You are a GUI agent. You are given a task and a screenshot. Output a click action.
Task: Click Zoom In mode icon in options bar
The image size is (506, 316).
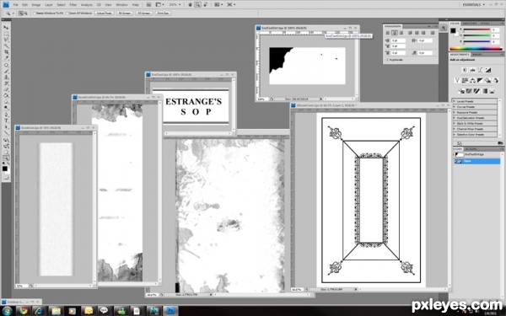(21, 13)
